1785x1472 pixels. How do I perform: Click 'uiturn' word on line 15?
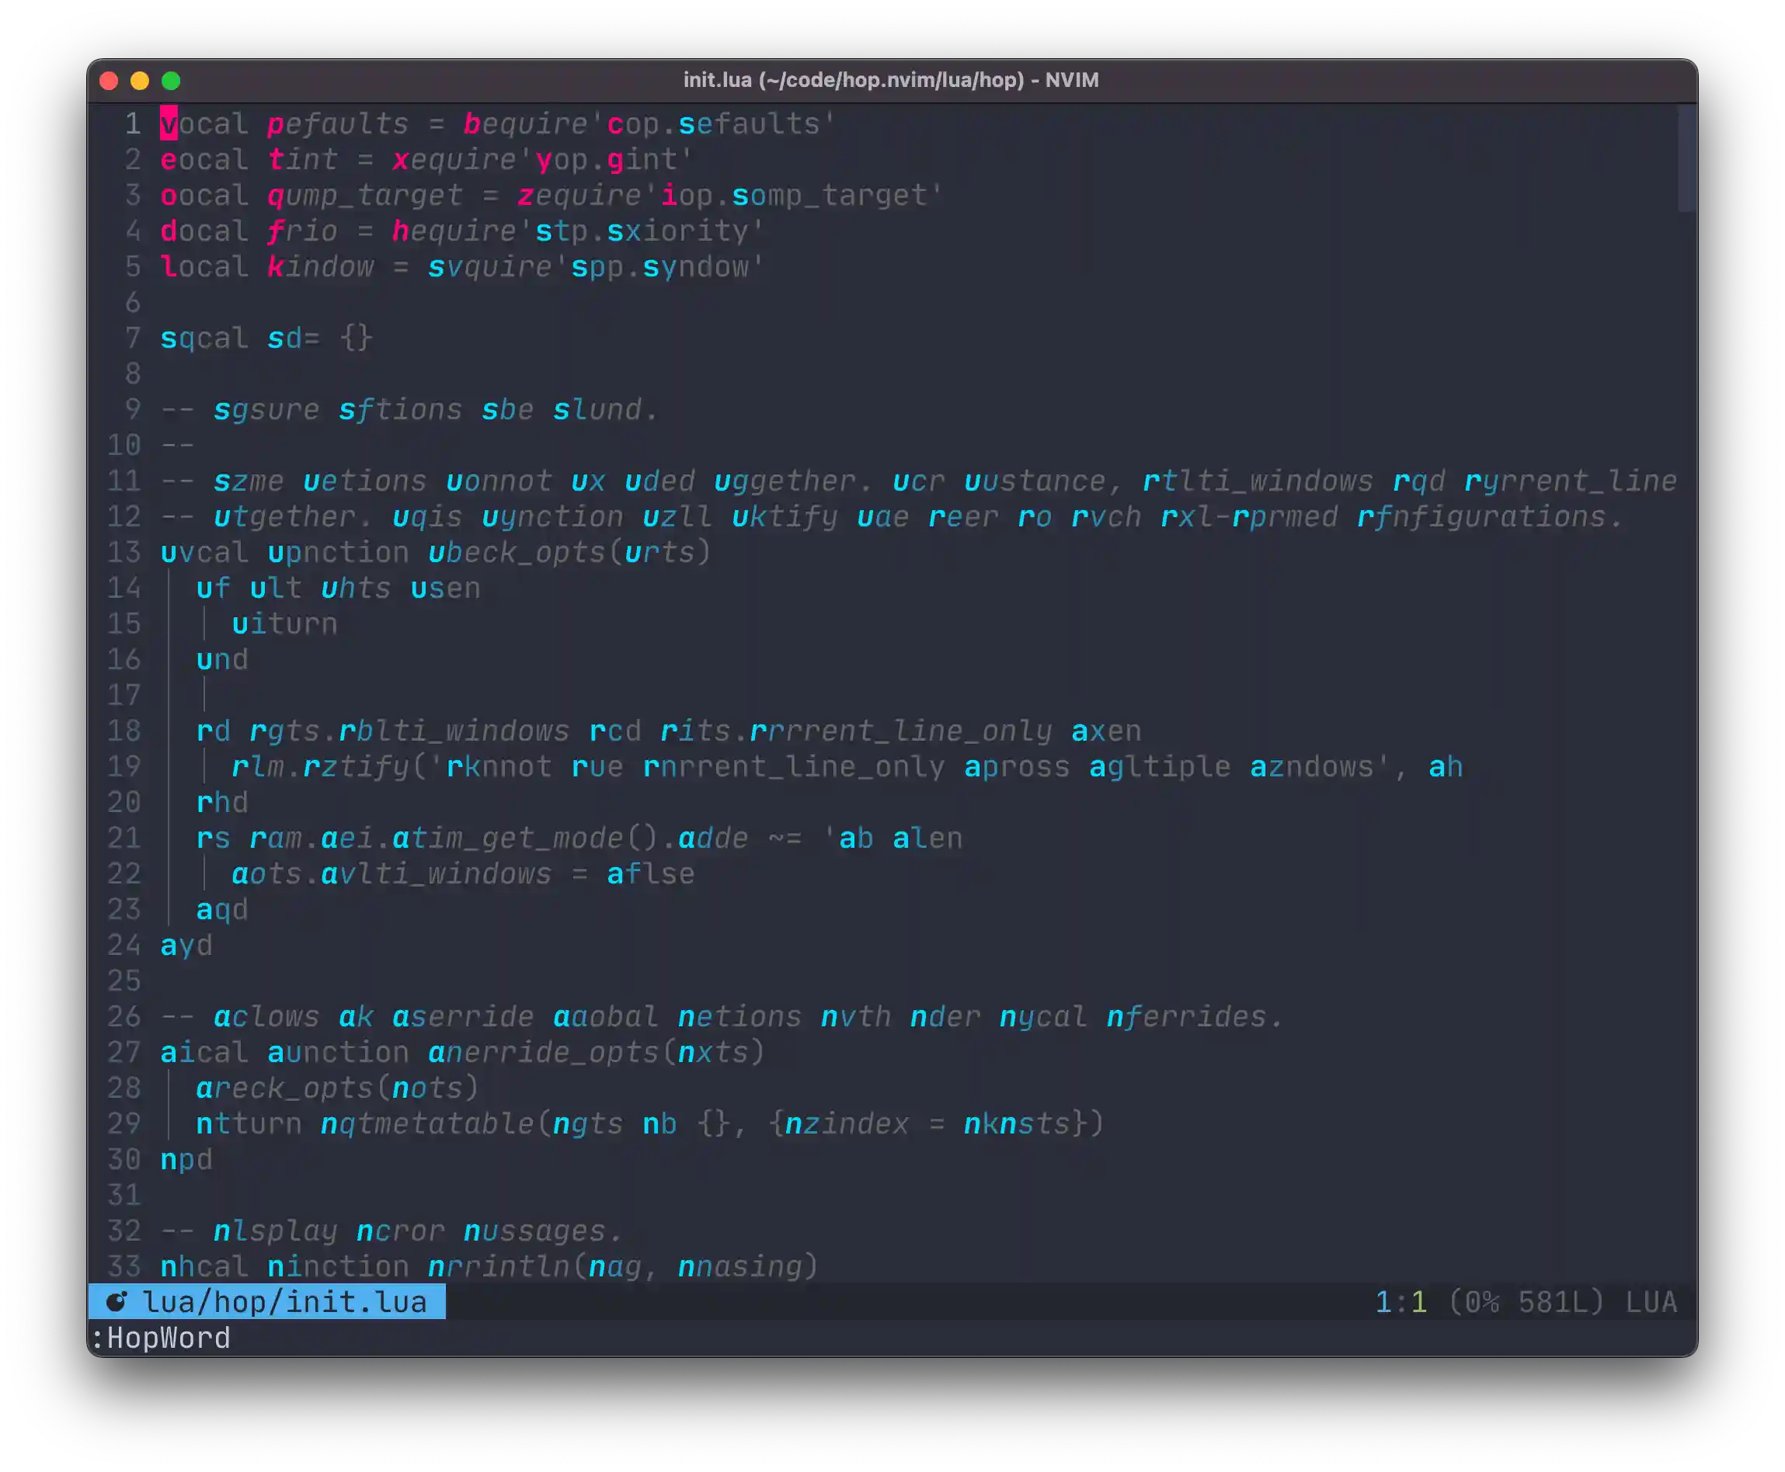[284, 624]
